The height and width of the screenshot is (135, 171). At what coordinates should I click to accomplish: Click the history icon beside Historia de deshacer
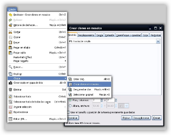[11, 25]
